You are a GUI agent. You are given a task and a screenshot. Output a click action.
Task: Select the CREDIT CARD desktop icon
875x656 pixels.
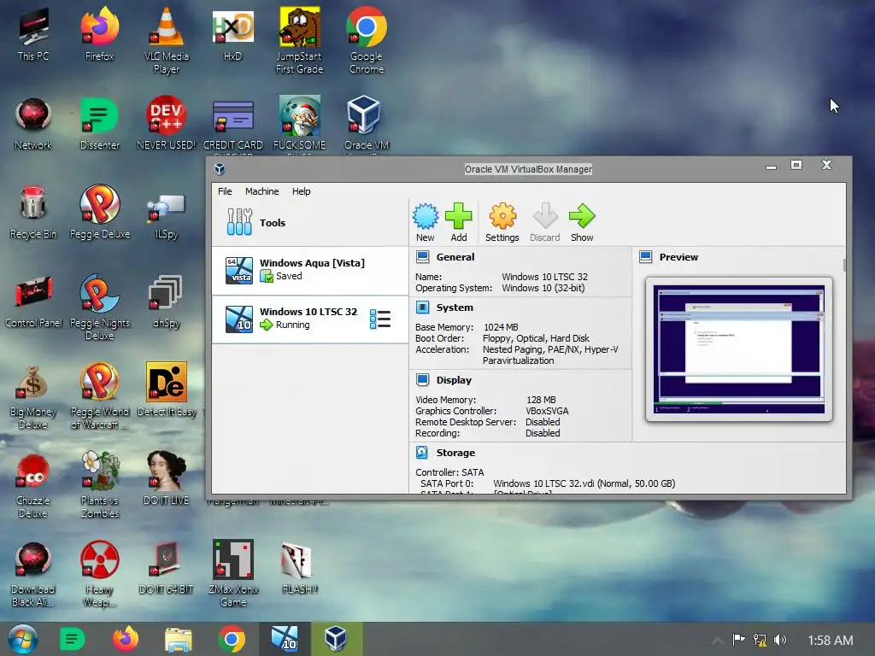coord(233,126)
